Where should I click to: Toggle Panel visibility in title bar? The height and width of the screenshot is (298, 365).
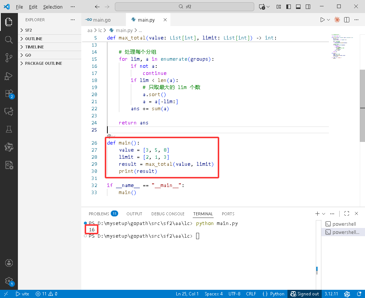click(298, 7)
